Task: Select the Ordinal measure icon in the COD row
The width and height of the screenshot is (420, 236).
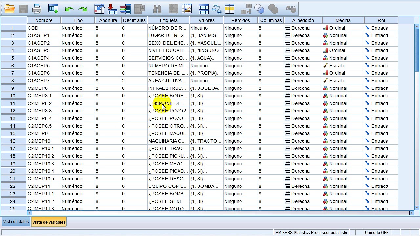Action: coord(325,28)
